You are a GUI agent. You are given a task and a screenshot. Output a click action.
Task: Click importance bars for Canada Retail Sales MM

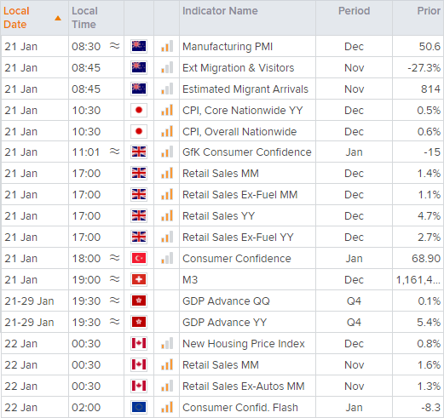coord(167,364)
